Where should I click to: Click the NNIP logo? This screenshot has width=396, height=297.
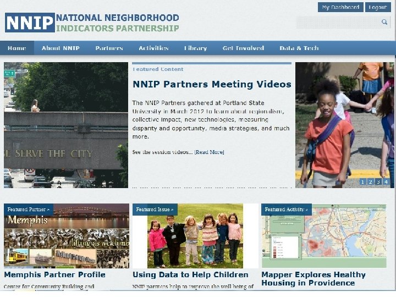(30, 23)
